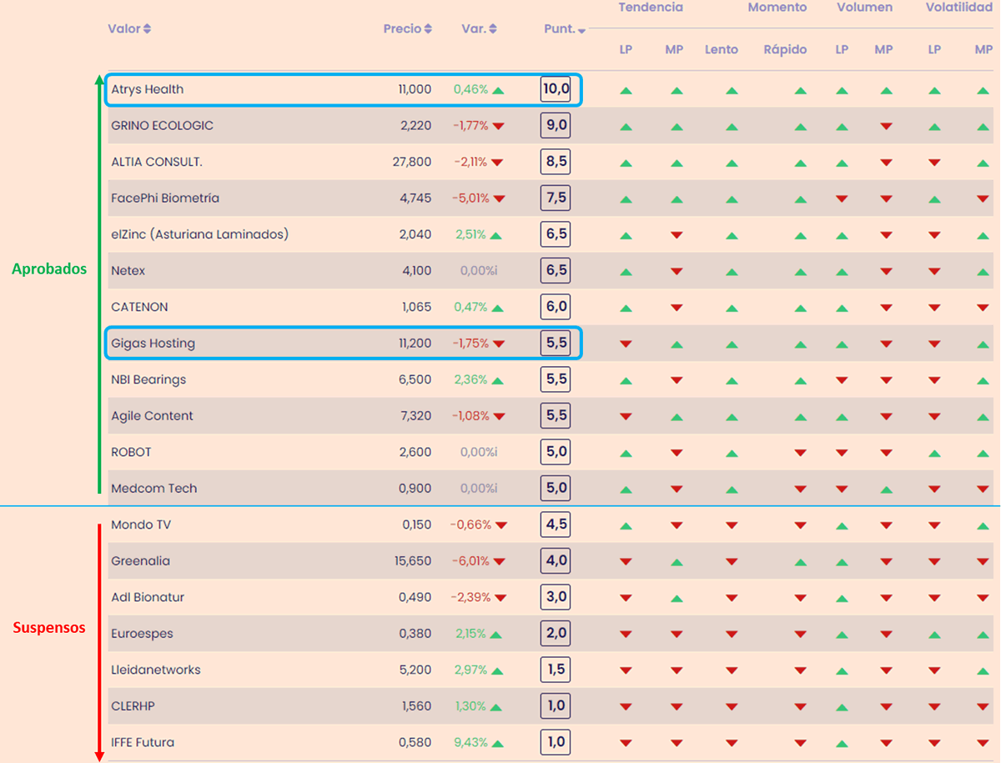Click the 4,5 score box for Mondo TV
1001x763 pixels.
556,525
